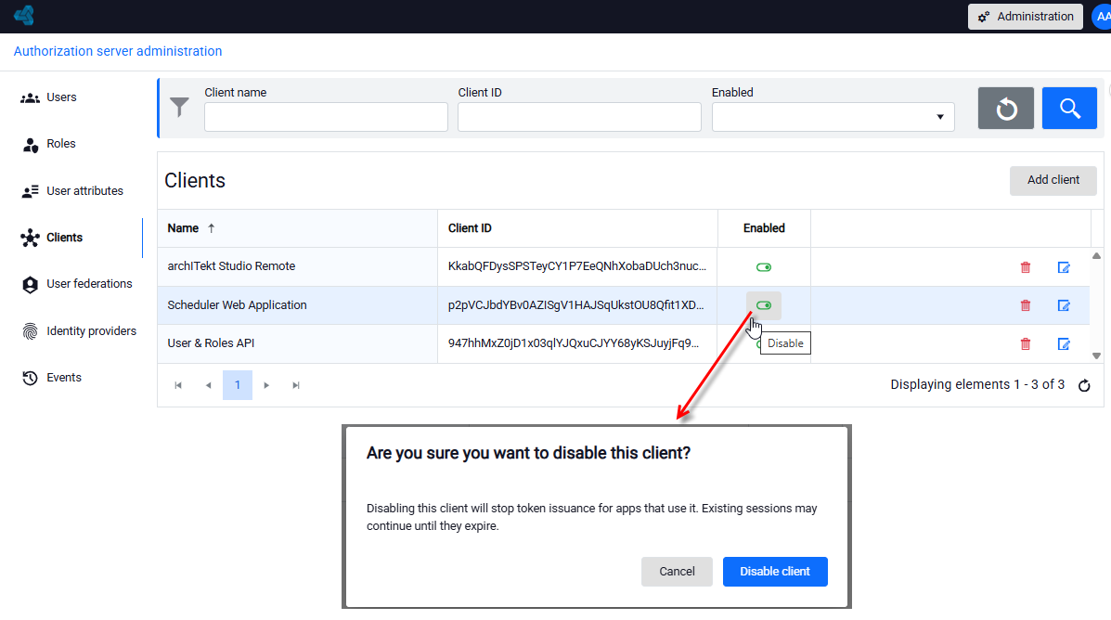
Task: Click the Add client button
Action: tap(1053, 180)
